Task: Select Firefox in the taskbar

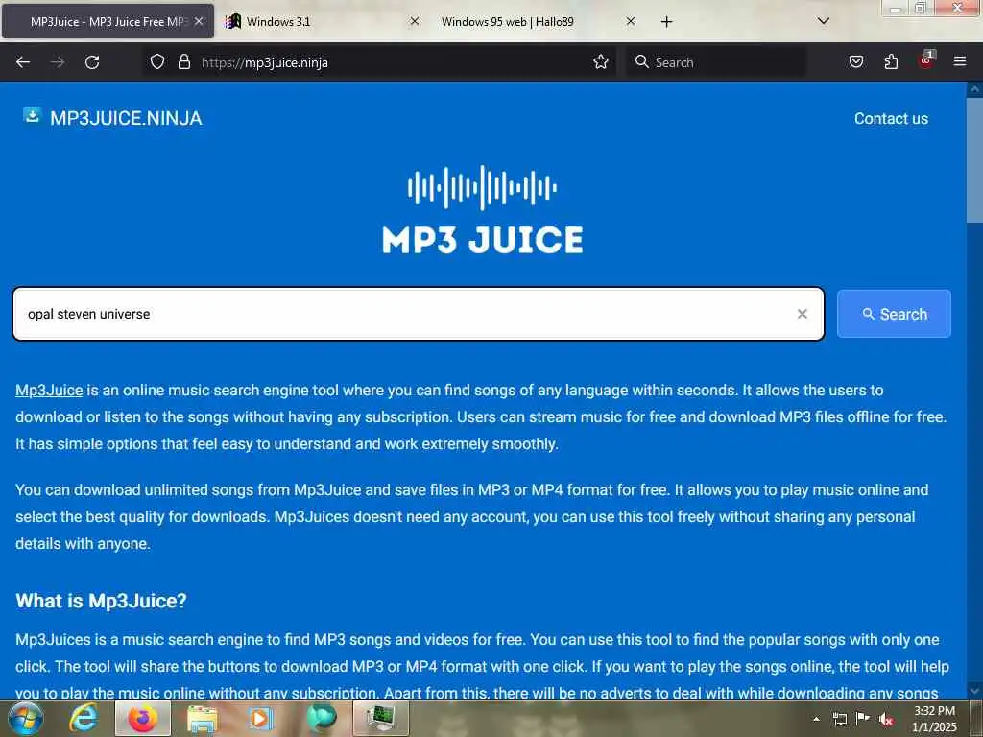Action: pyautogui.click(x=143, y=718)
